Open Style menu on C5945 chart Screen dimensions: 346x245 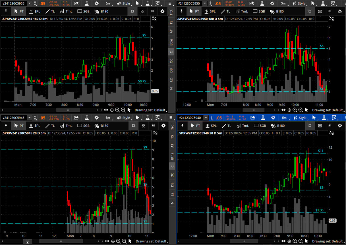pos(123,118)
